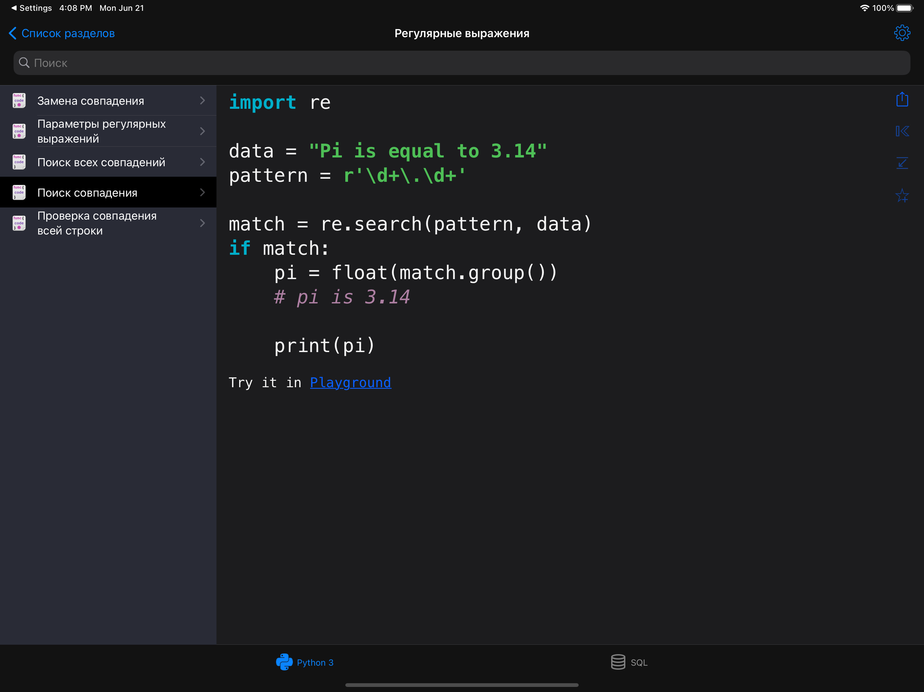
Task: Tap the Python logo icon
Action: tap(284, 662)
